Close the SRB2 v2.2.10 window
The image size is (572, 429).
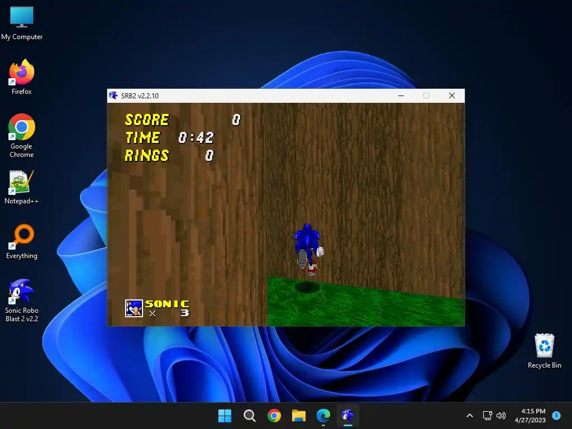click(x=451, y=96)
